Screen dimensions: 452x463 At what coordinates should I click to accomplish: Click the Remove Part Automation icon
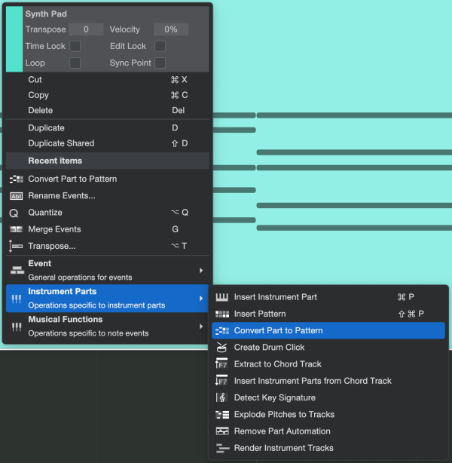tap(222, 431)
